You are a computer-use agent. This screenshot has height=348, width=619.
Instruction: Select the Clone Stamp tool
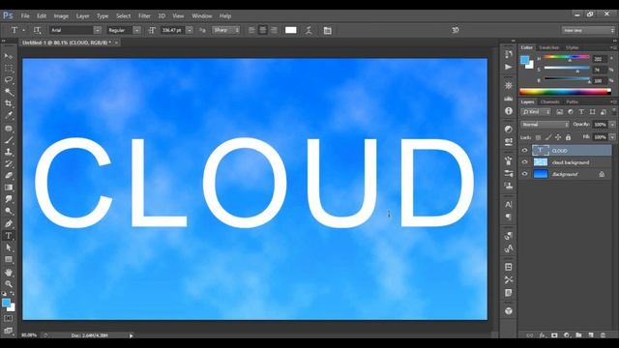(x=9, y=152)
